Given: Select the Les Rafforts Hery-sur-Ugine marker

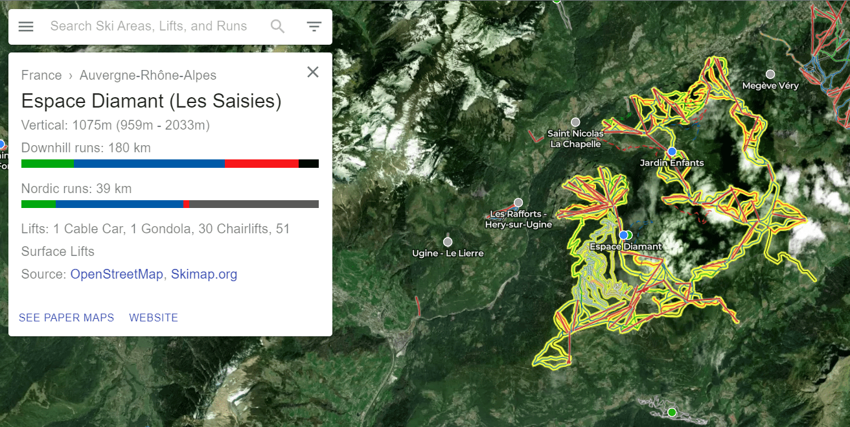Looking at the screenshot, I should point(518,203).
